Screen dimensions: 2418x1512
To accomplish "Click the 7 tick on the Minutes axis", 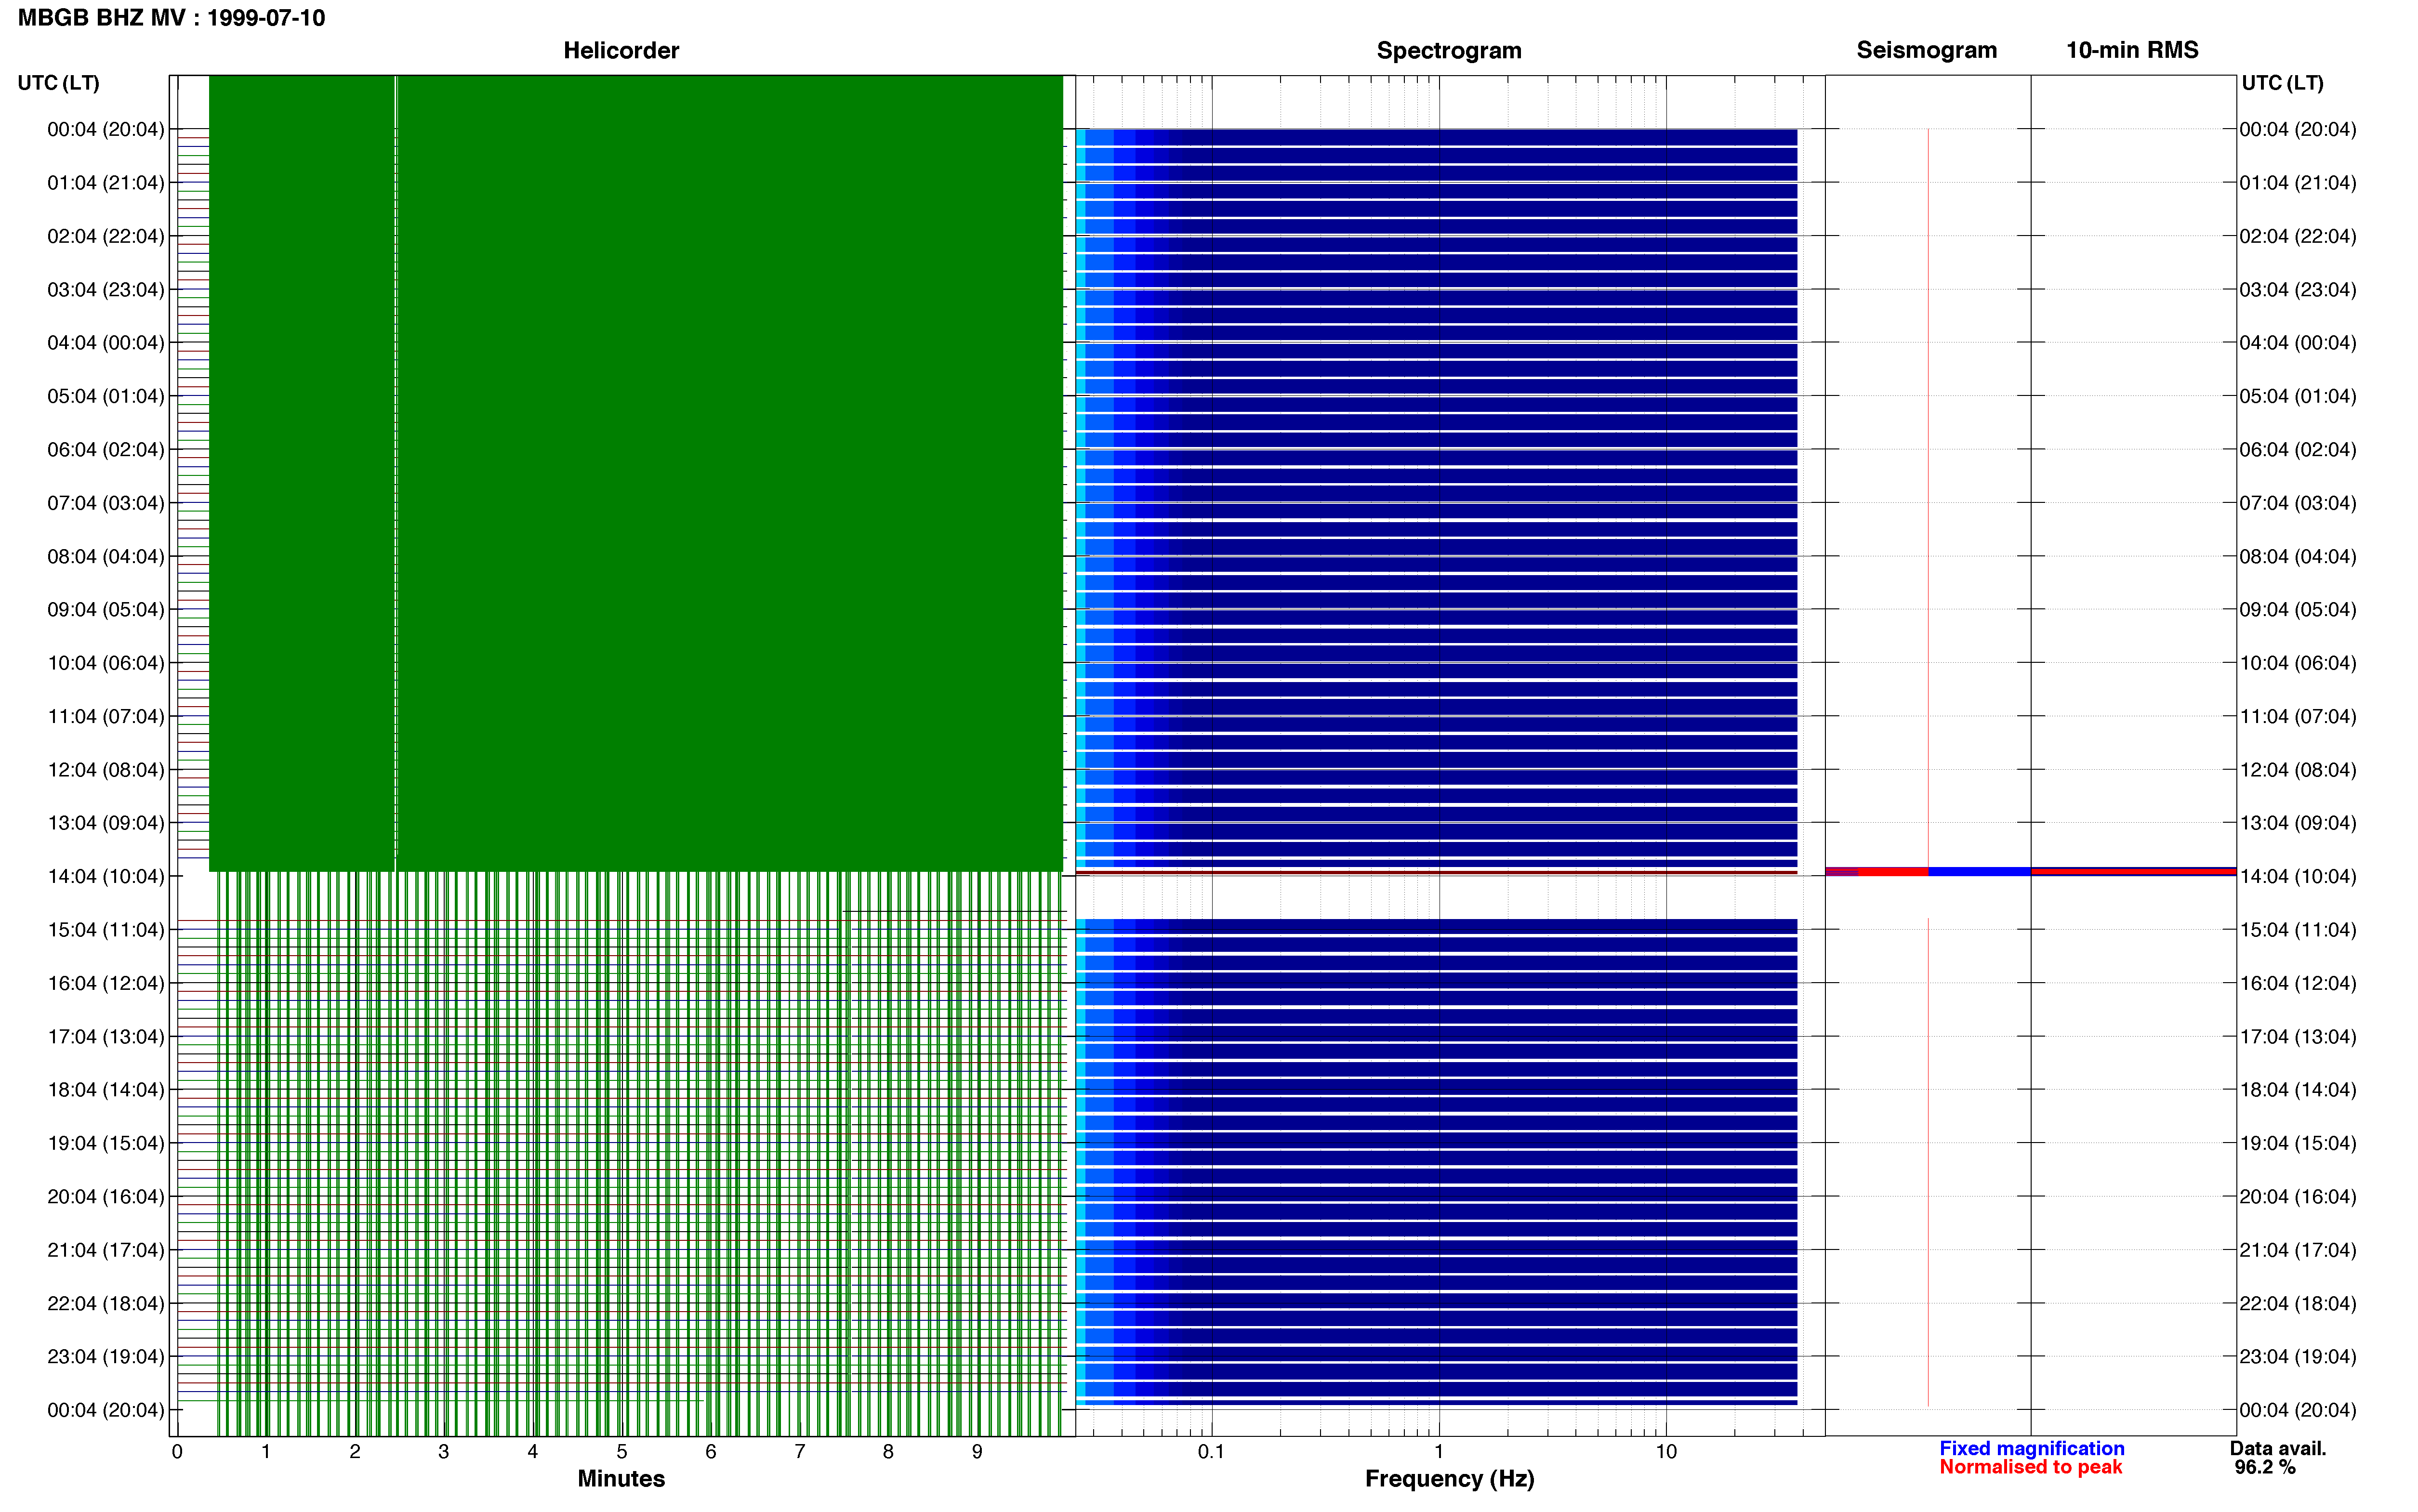I will tap(800, 1451).
